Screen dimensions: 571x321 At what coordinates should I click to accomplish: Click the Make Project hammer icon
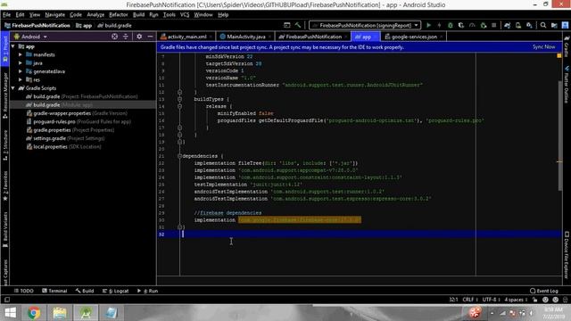point(298,25)
